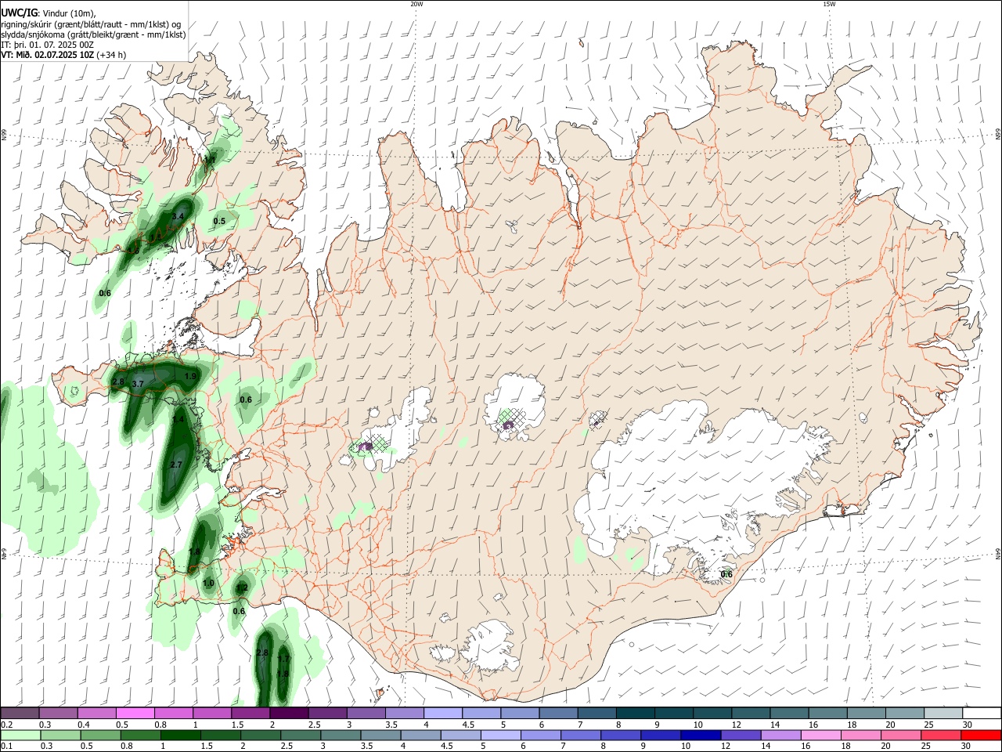Select the '3.7' precipitation value label
This screenshot has height=752, width=1002.
pos(139,384)
